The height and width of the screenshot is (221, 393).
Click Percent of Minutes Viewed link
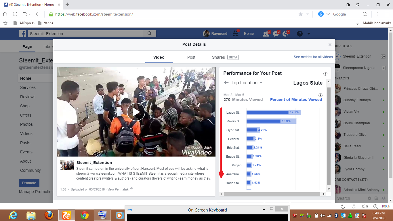click(x=296, y=100)
